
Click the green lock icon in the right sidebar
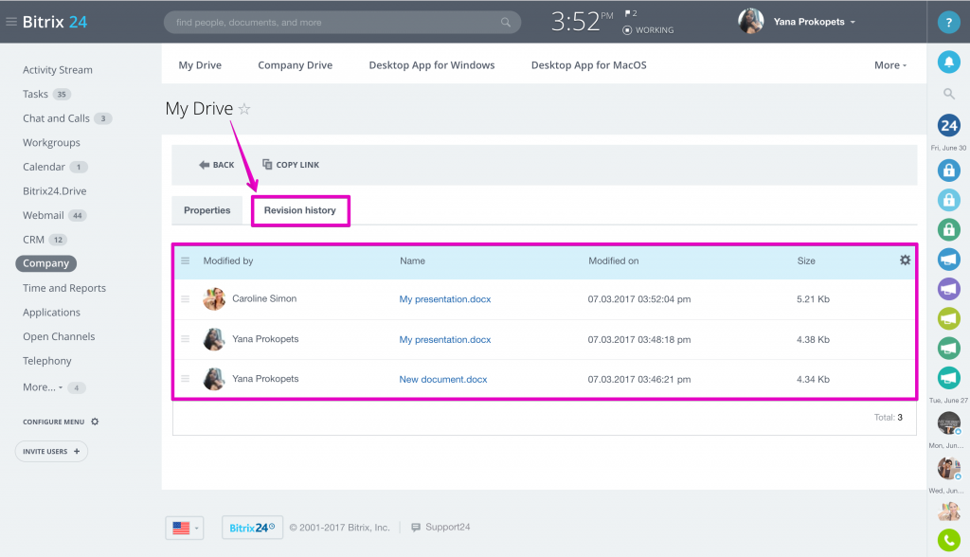click(x=948, y=229)
